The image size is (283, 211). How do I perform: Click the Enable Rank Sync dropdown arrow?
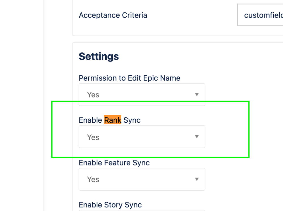tap(197, 137)
